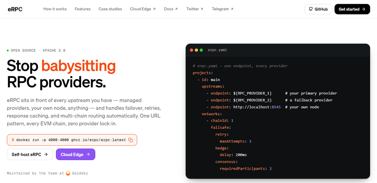Click the orange word babysitting
This screenshot has height=183, width=377.
78,66
